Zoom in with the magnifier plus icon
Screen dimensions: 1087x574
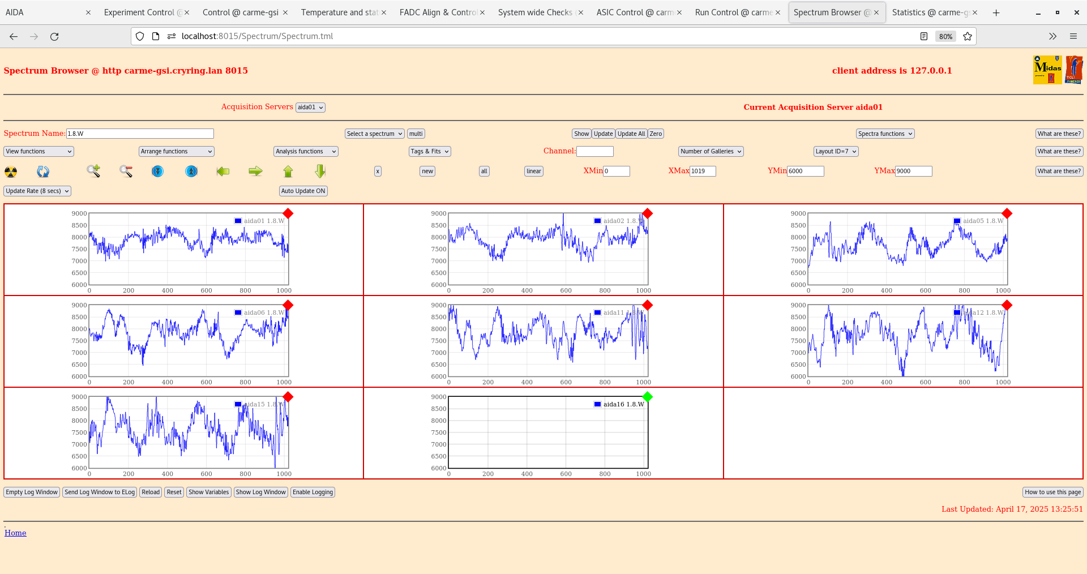point(93,171)
